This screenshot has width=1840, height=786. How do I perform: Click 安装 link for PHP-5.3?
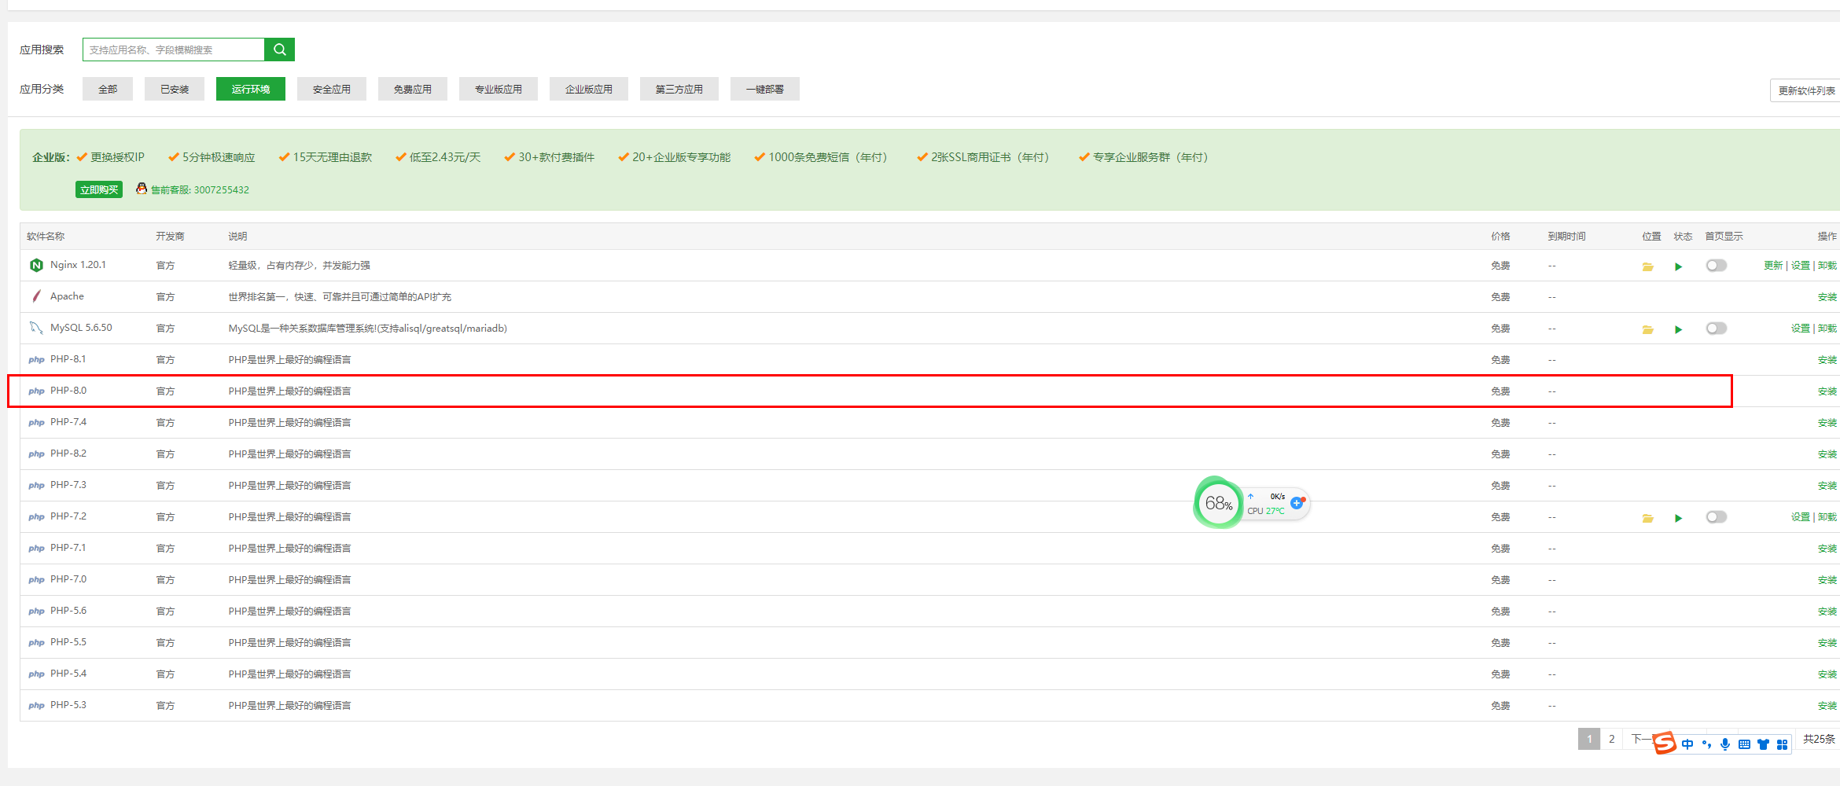tap(1827, 706)
